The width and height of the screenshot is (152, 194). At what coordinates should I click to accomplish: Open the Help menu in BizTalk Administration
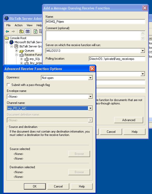coord(39,25)
